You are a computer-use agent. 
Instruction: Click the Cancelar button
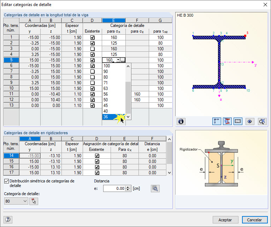pyautogui.click(x=254, y=220)
